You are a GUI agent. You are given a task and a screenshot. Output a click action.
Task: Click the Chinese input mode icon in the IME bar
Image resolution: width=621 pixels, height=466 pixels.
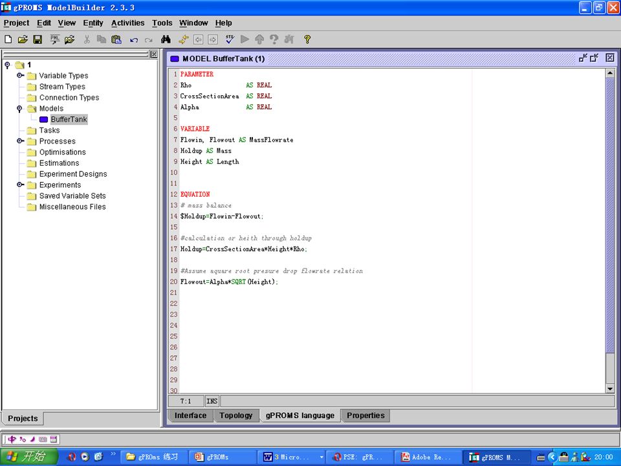coord(12,439)
